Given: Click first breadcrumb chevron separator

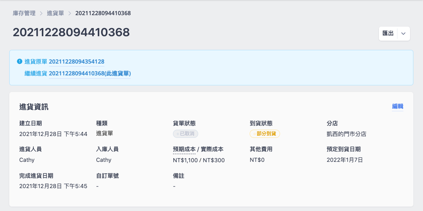Looking at the screenshot, I should pos(41,13).
